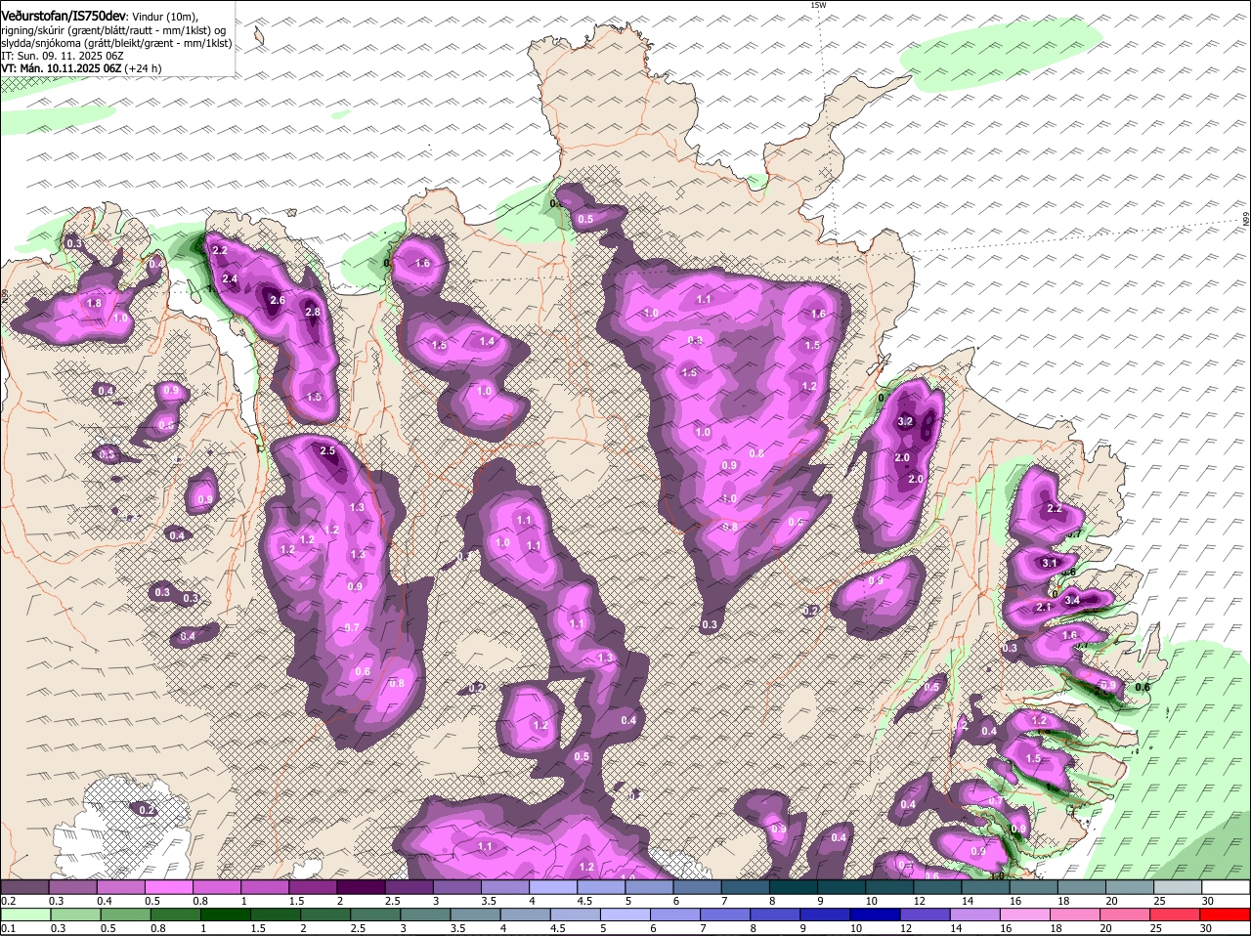1251x936 pixels.
Task: Click the upper legend dark purple swatch starting at 2
Action: point(361,887)
